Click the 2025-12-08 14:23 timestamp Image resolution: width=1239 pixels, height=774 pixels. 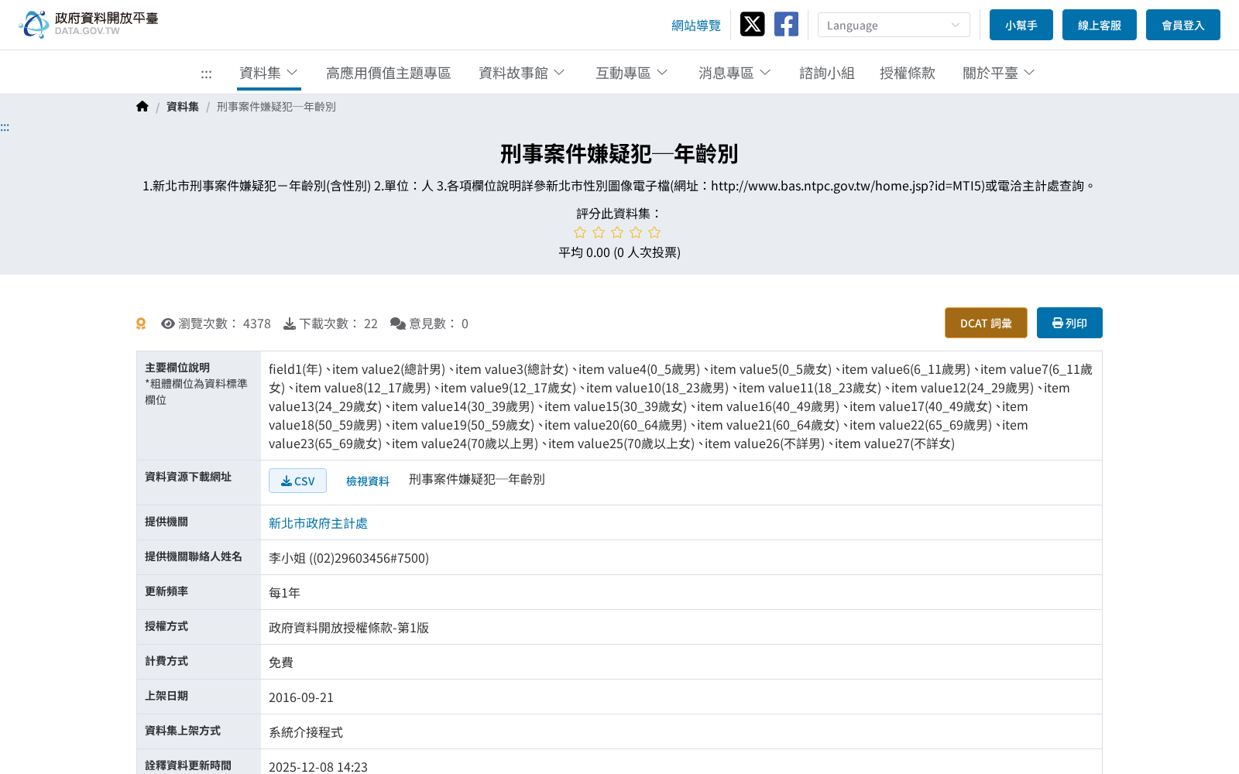(318, 767)
